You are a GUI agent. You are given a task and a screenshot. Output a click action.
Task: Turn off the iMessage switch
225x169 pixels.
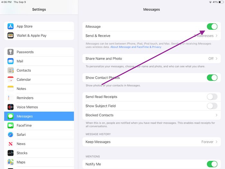pos(212,26)
